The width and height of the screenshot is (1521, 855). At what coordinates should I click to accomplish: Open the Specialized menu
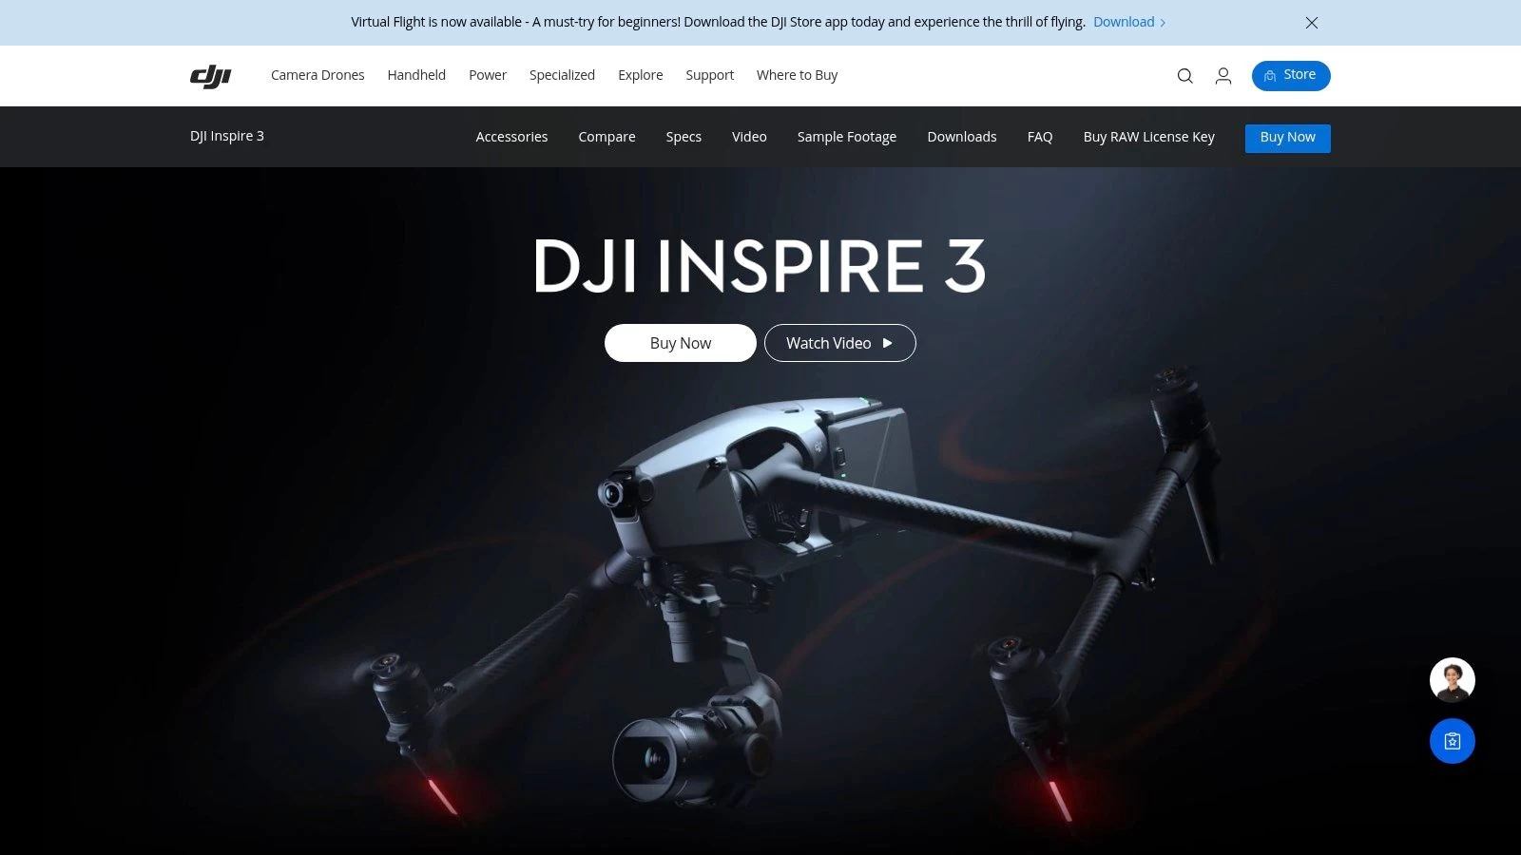[562, 75]
